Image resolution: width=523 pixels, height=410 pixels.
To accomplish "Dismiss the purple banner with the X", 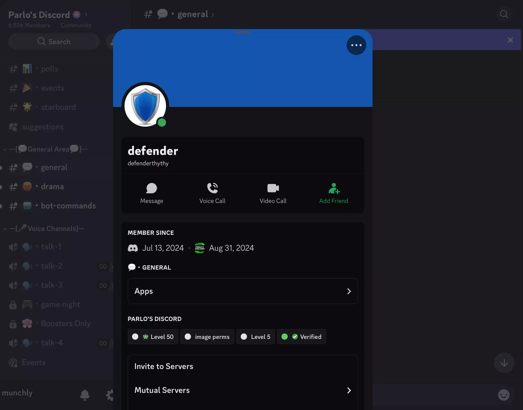I will (510, 40).
